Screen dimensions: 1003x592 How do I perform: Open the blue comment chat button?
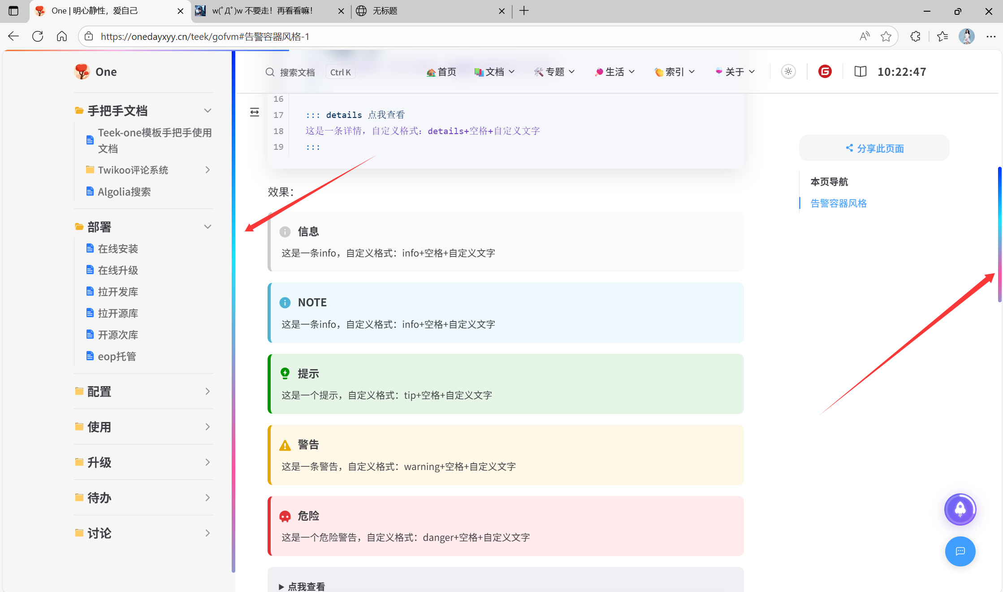tap(960, 551)
